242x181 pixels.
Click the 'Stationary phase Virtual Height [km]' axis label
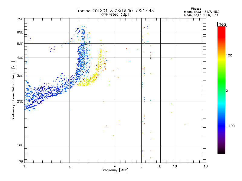coord(13,91)
